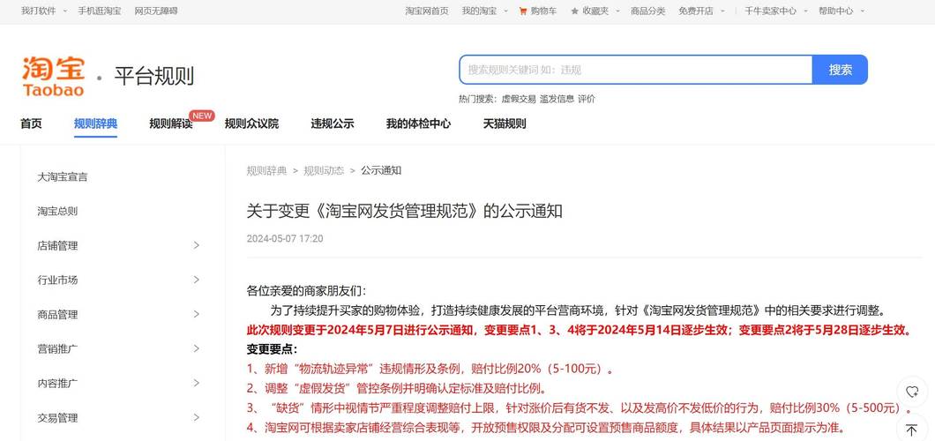Screen dimensions: 935x441
Task: Open the 违规公示 tab
Action: coord(333,124)
